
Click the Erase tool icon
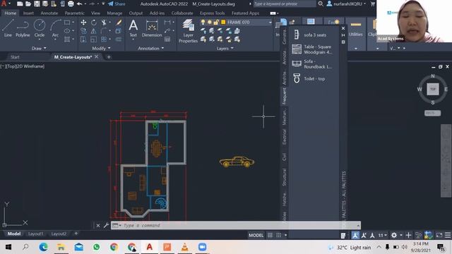(x=119, y=23)
